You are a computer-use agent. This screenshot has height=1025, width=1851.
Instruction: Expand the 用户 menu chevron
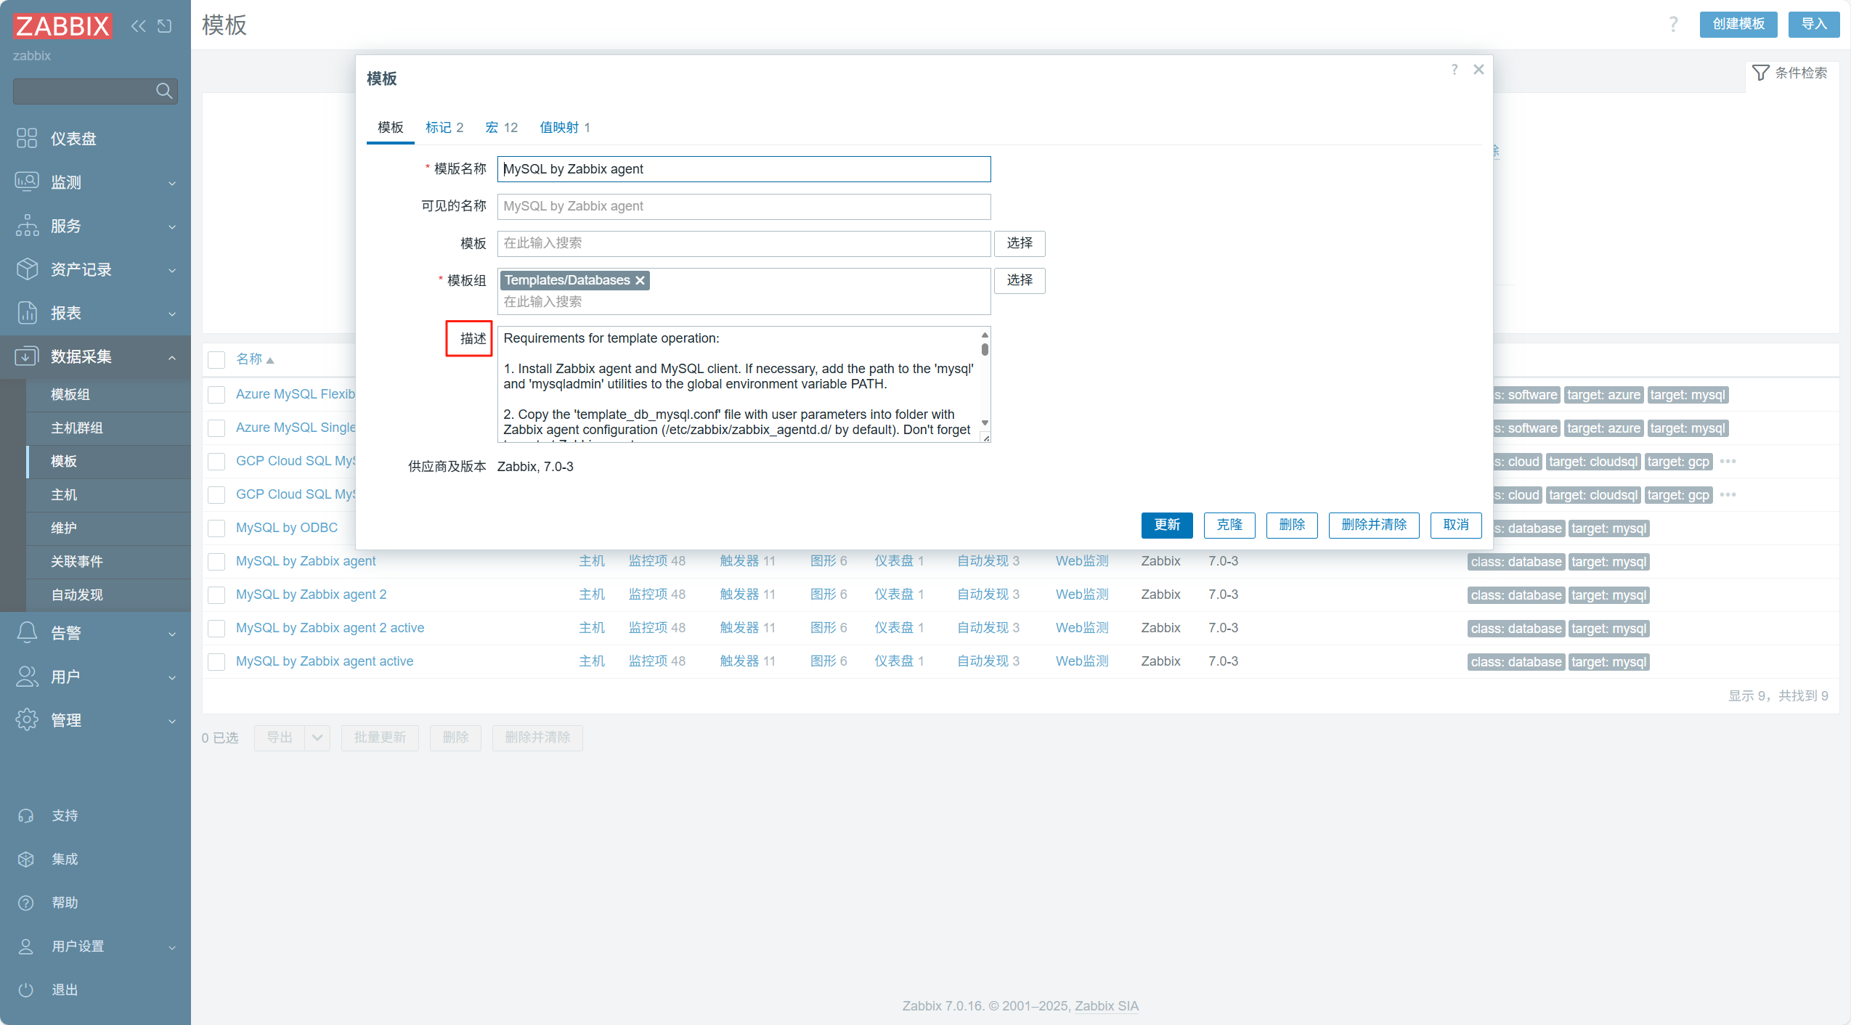(172, 677)
